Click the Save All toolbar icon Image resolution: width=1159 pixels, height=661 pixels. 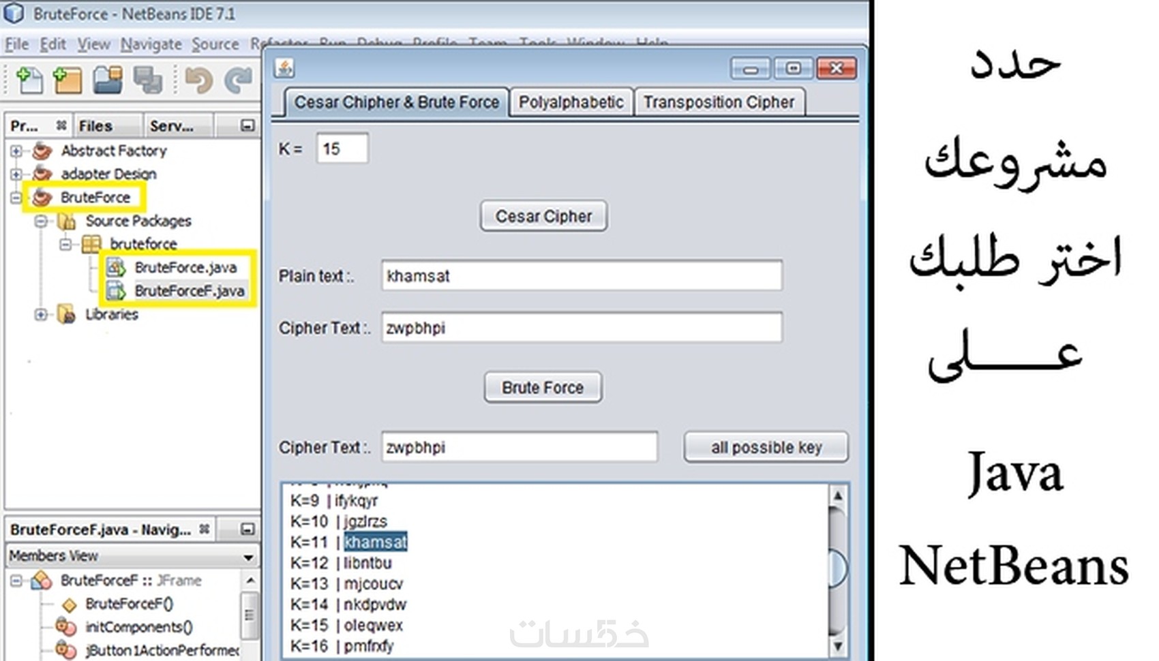(x=147, y=80)
